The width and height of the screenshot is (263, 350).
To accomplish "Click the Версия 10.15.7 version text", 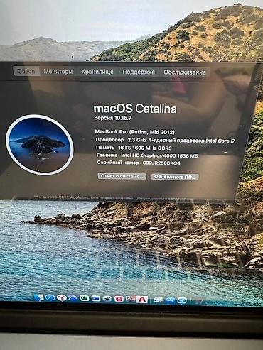I will [x=113, y=118].
